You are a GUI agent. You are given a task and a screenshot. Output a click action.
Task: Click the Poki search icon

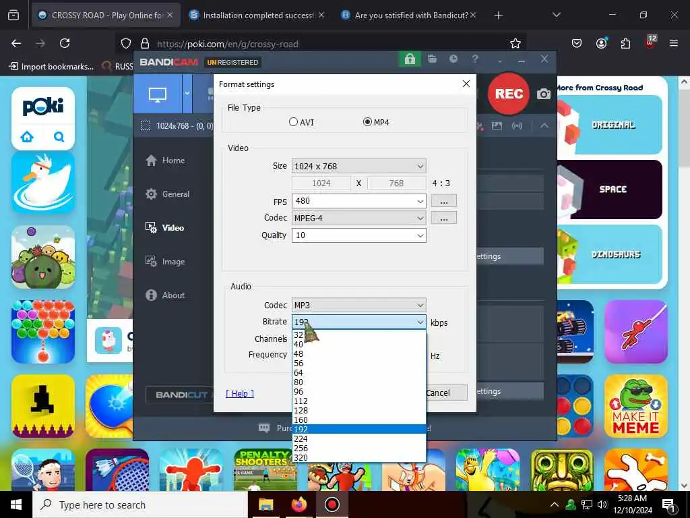59,137
